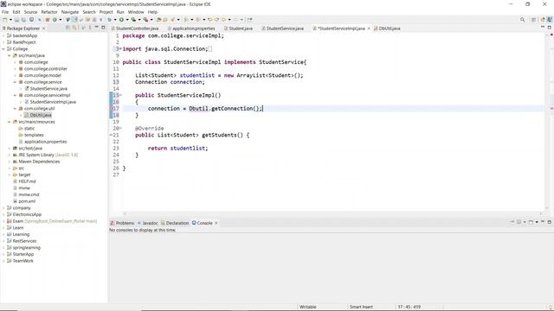Collapse the src/main/java folder
The width and height of the screenshot is (554, 311).
click(10, 55)
